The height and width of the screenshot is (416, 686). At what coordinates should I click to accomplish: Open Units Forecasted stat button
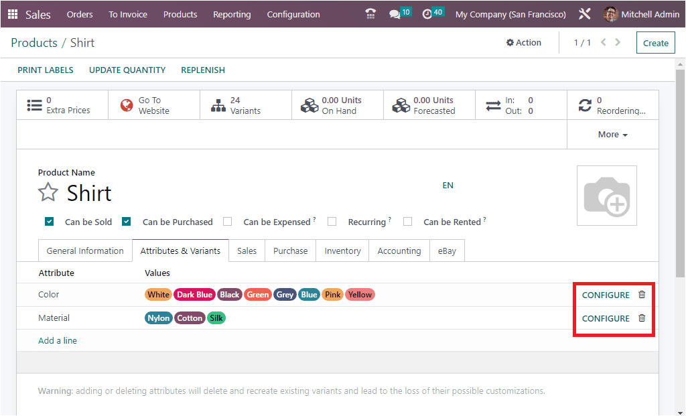429,105
